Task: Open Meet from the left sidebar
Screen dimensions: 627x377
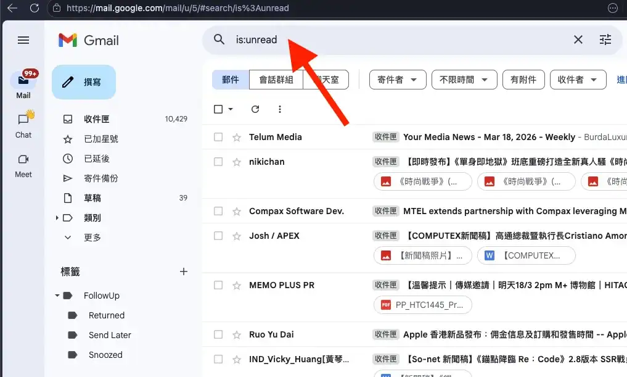Action: [x=23, y=165]
